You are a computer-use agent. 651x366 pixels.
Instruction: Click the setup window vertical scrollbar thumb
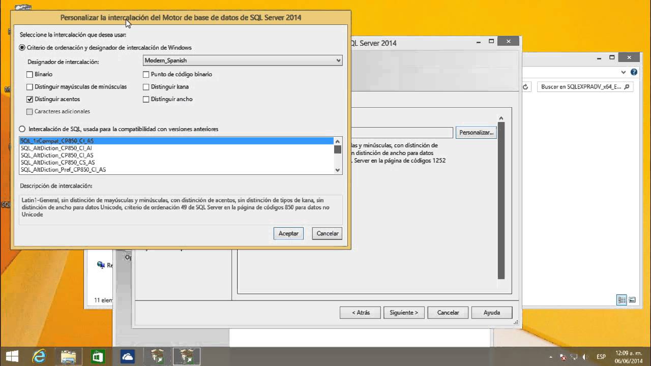pos(501,201)
